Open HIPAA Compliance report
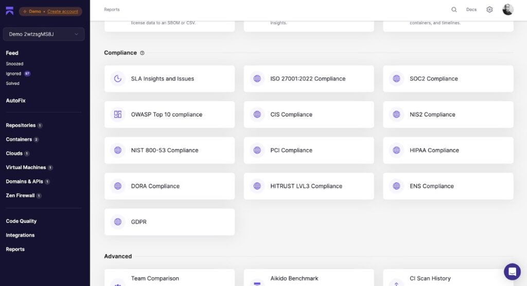Screen dimensions: 527x286 coord(448,150)
